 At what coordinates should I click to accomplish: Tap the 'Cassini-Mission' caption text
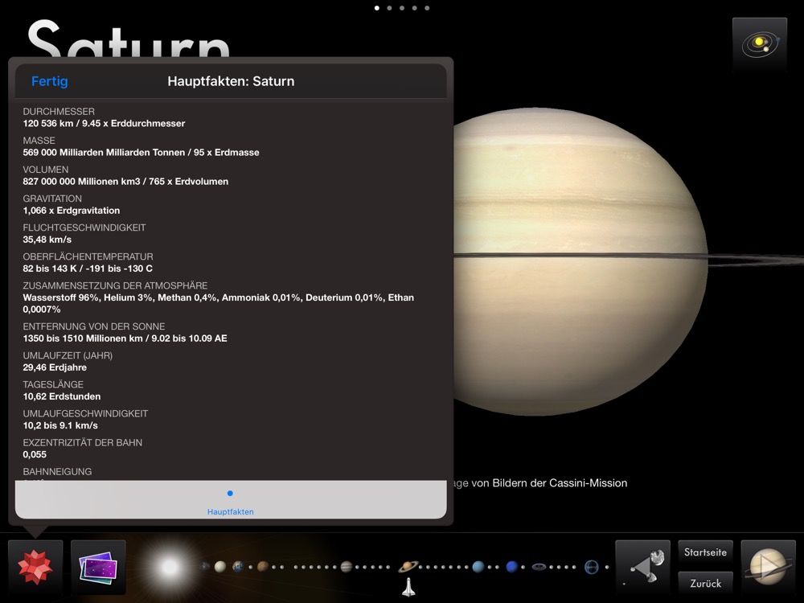pos(589,483)
